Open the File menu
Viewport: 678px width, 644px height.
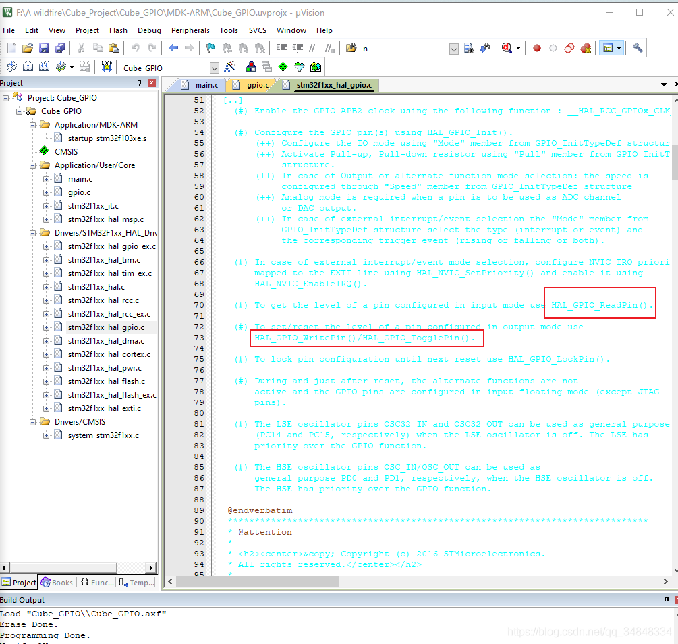(9, 30)
